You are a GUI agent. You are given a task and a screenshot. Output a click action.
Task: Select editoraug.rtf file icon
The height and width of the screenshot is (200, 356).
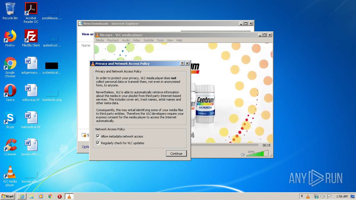(x=31, y=93)
